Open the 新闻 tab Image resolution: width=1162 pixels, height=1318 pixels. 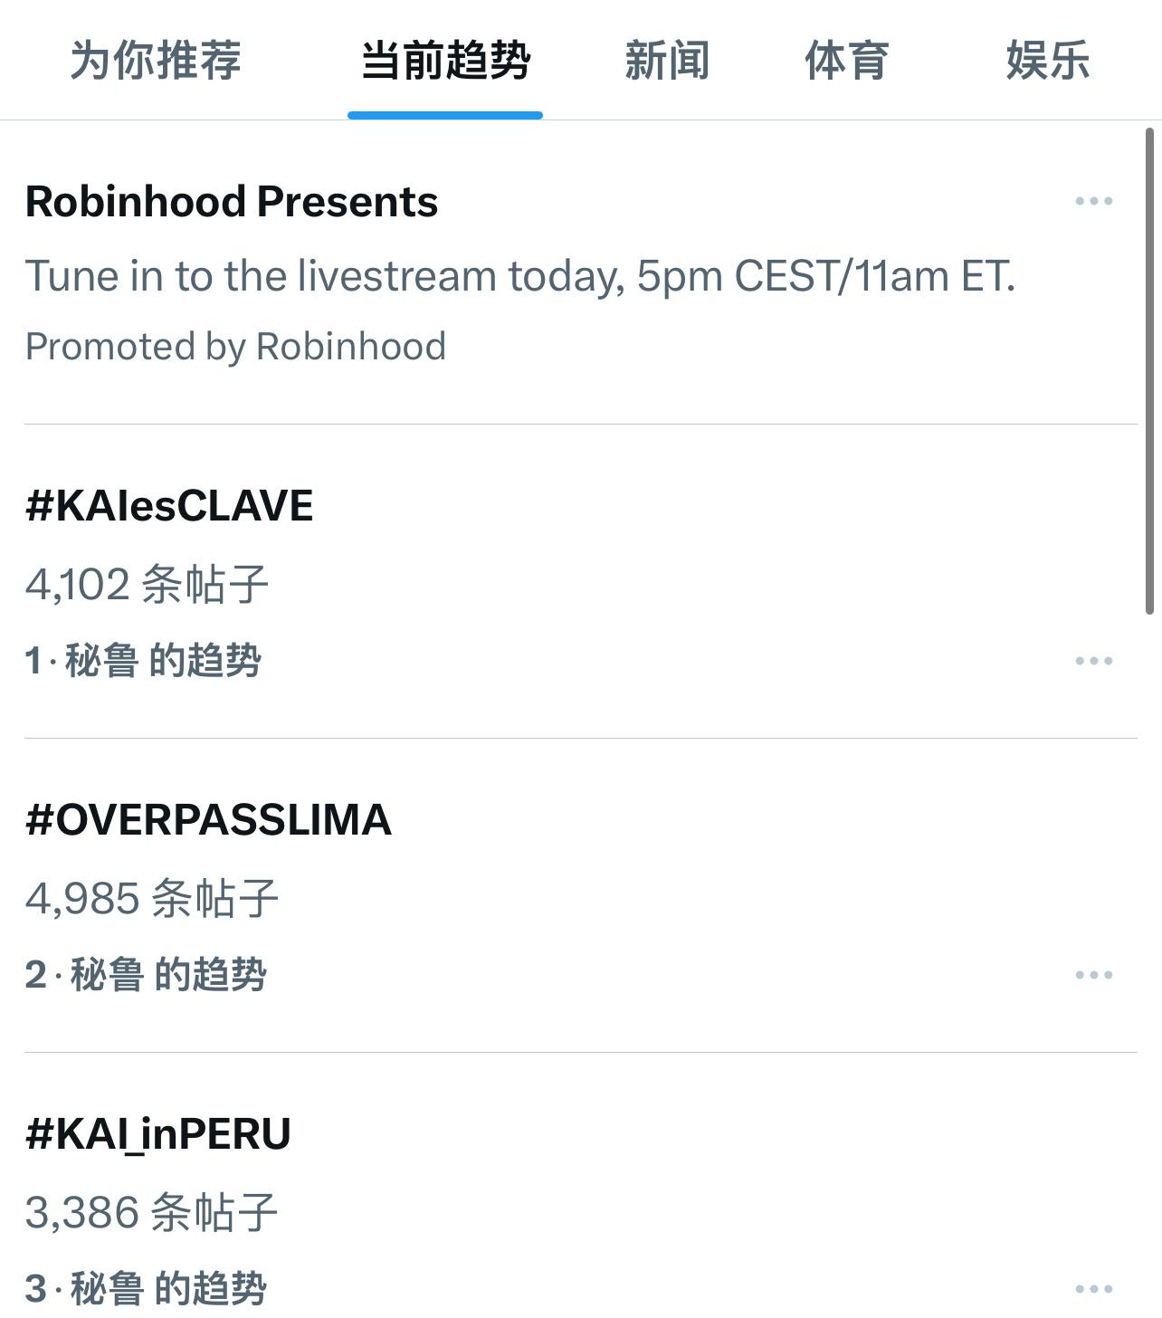pyautogui.click(x=667, y=61)
